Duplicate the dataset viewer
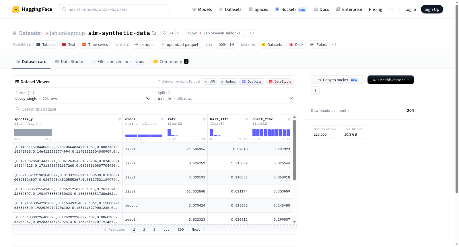Viewport: 459px width, 247px height. click(252, 81)
